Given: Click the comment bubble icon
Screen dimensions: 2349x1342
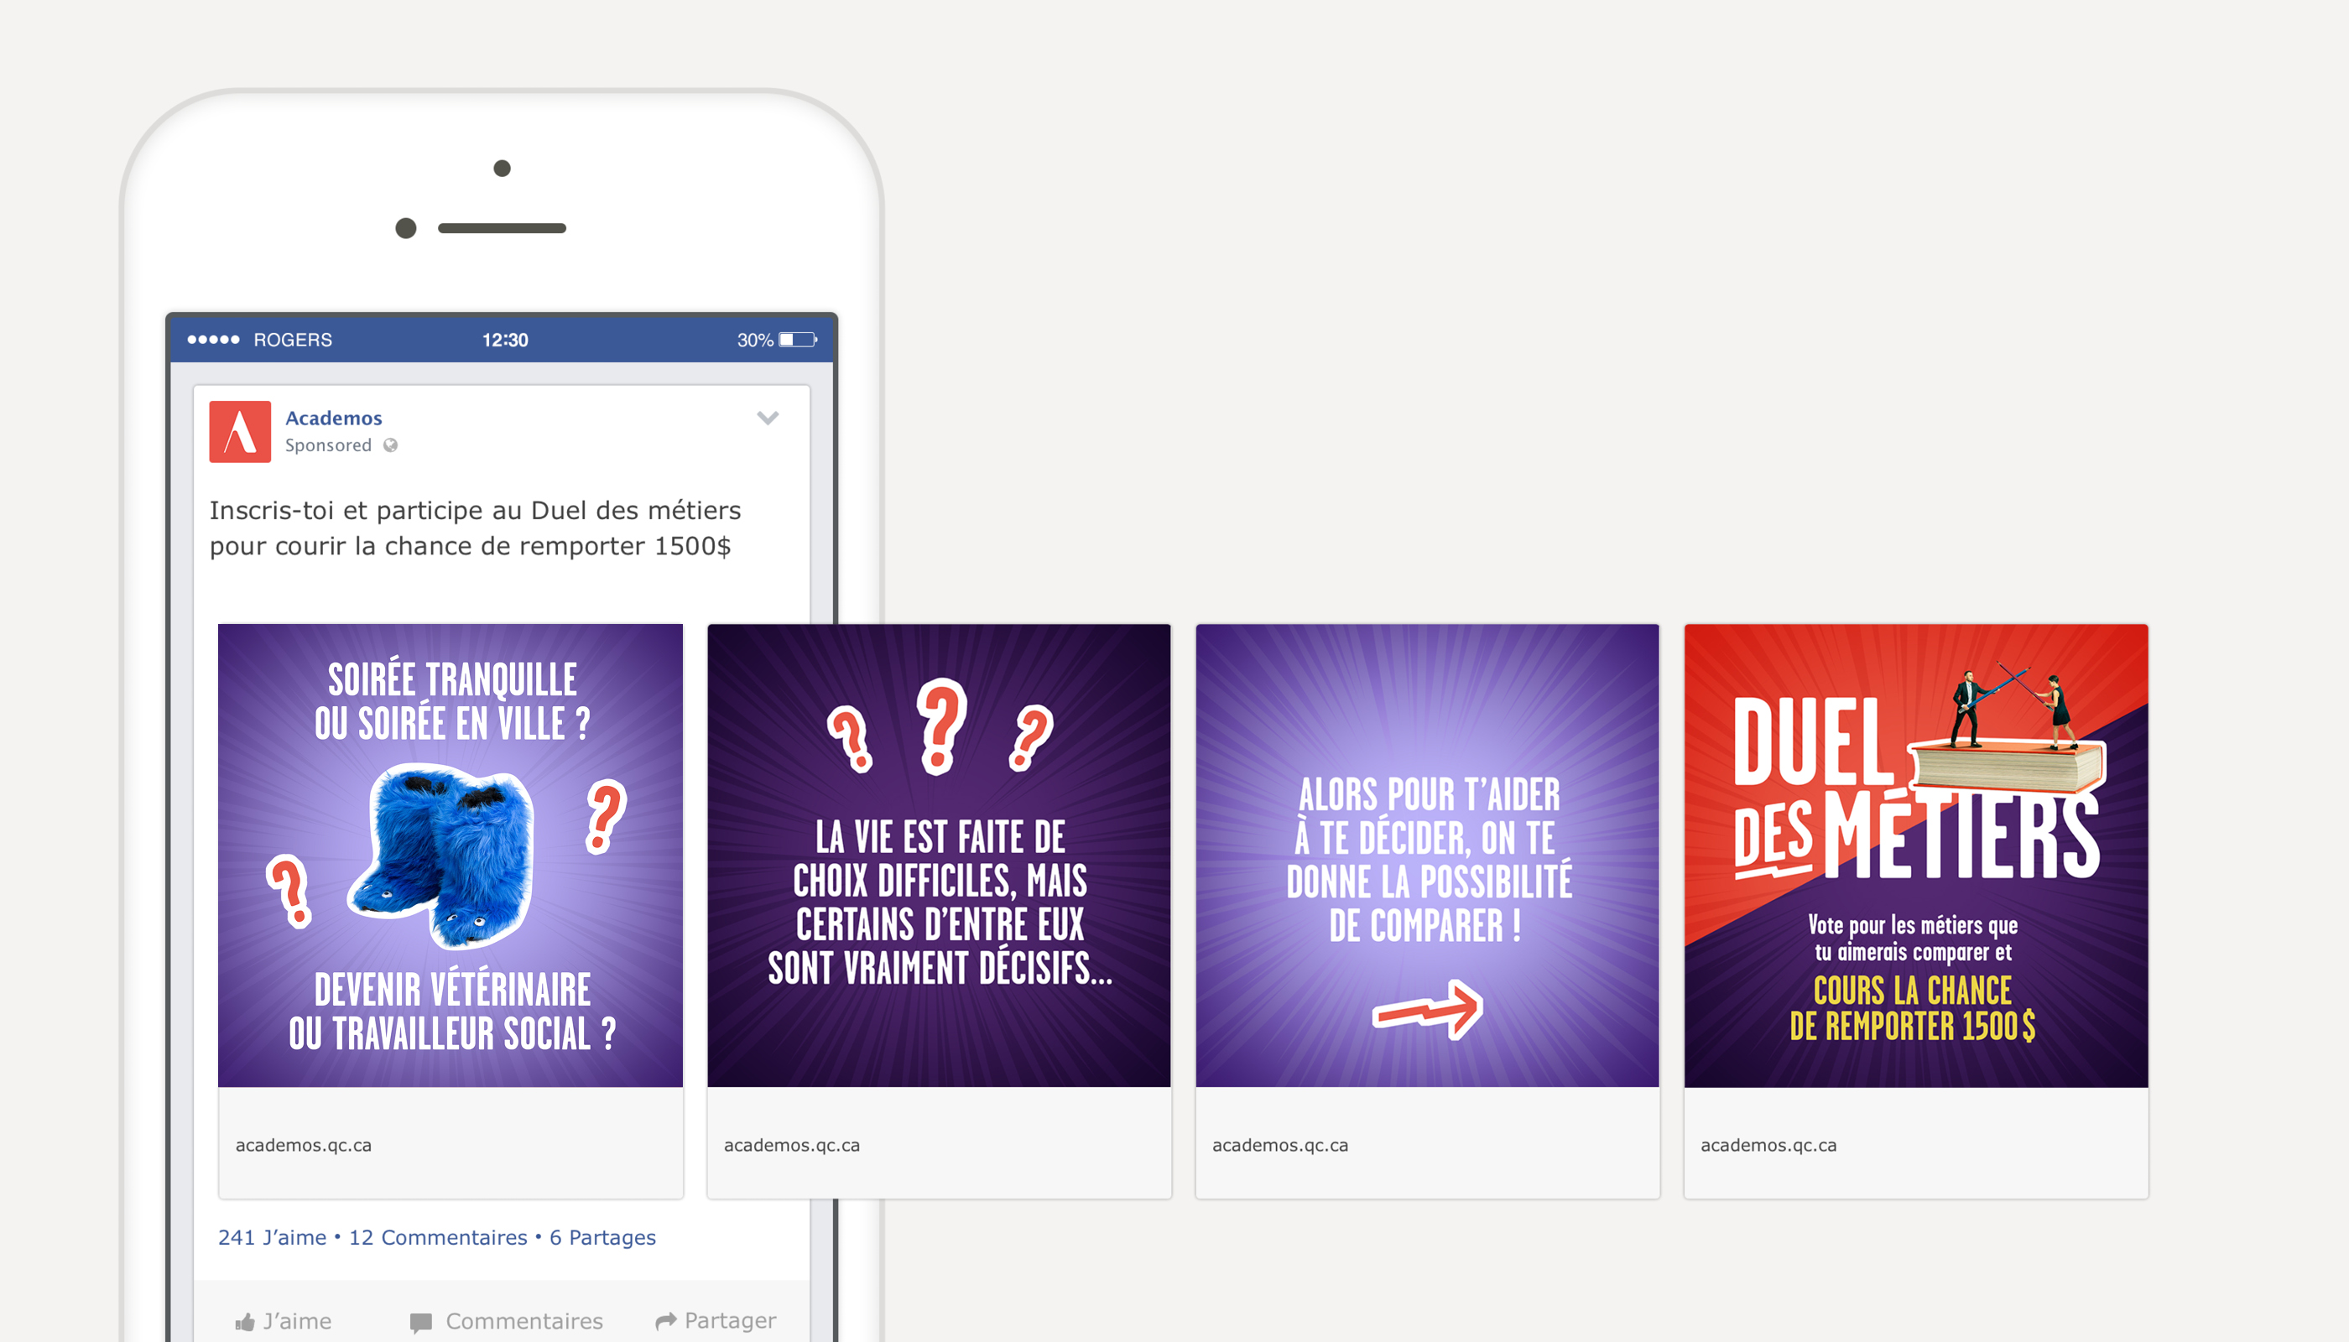Looking at the screenshot, I should (421, 1323).
